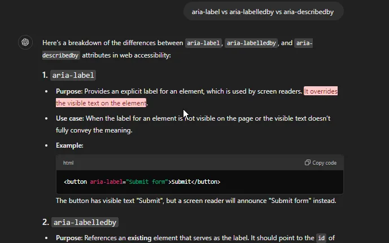Screen dimensions: 389x243
Task: Click the closing </button> tag in code
Action: [x=204, y=182]
